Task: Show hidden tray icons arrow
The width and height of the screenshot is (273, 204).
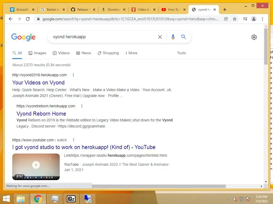Action: click(228, 199)
